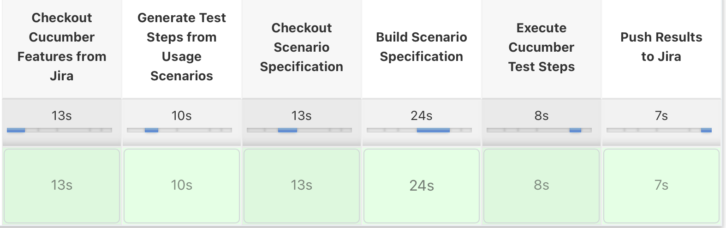Select the Push Results to Jira header
Image resolution: width=726 pixels, height=228 pixels.
click(x=661, y=47)
